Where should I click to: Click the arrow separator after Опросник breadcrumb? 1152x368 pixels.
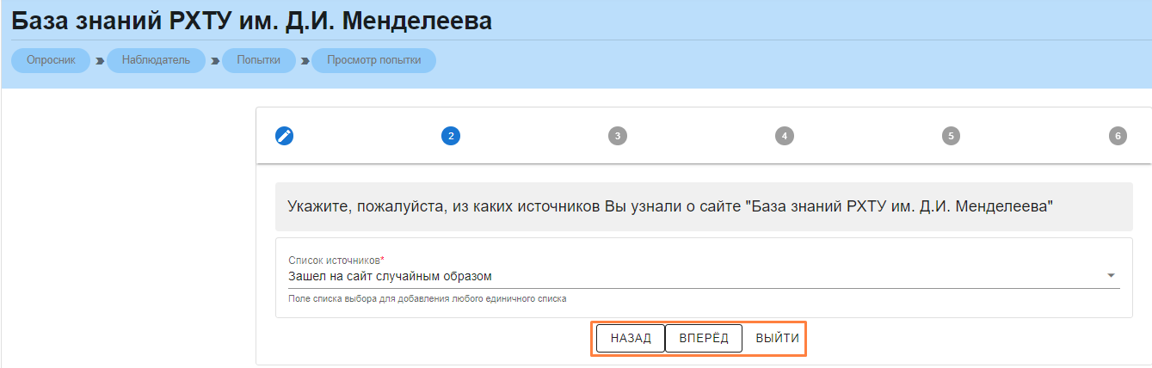pyautogui.click(x=99, y=61)
